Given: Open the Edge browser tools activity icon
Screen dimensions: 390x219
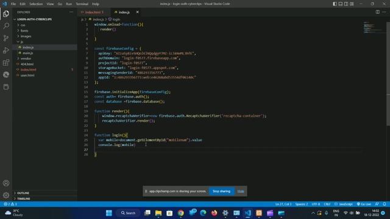Looking at the screenshot, I should (6, 74).
